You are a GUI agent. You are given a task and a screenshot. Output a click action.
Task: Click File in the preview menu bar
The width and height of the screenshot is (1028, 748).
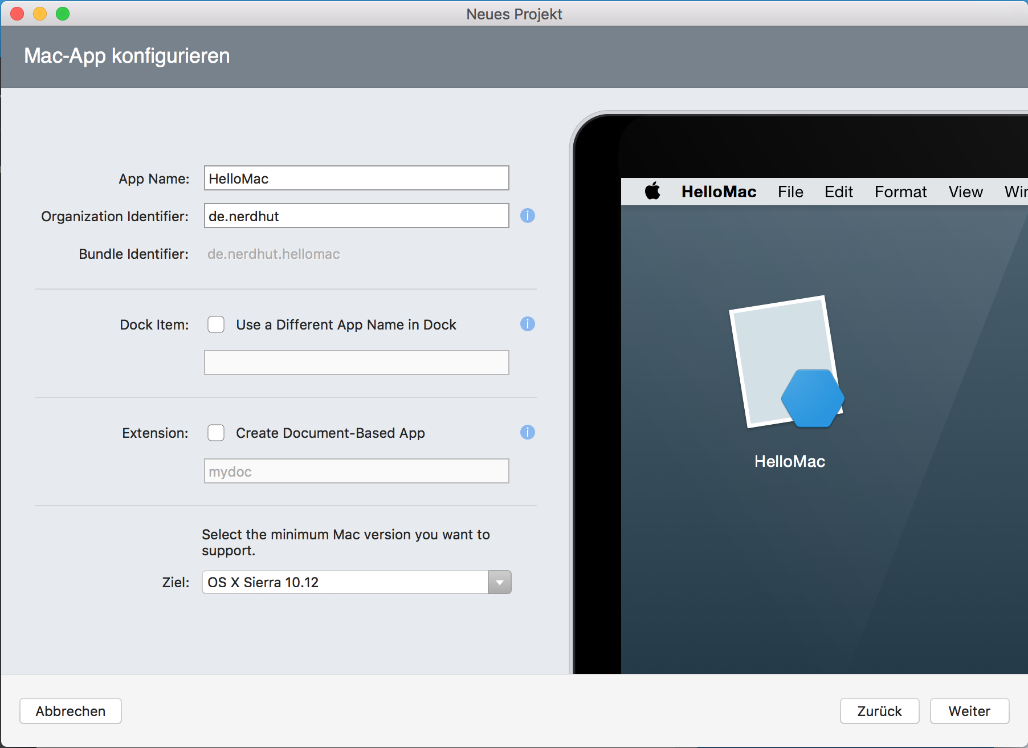tap(790, 192)
